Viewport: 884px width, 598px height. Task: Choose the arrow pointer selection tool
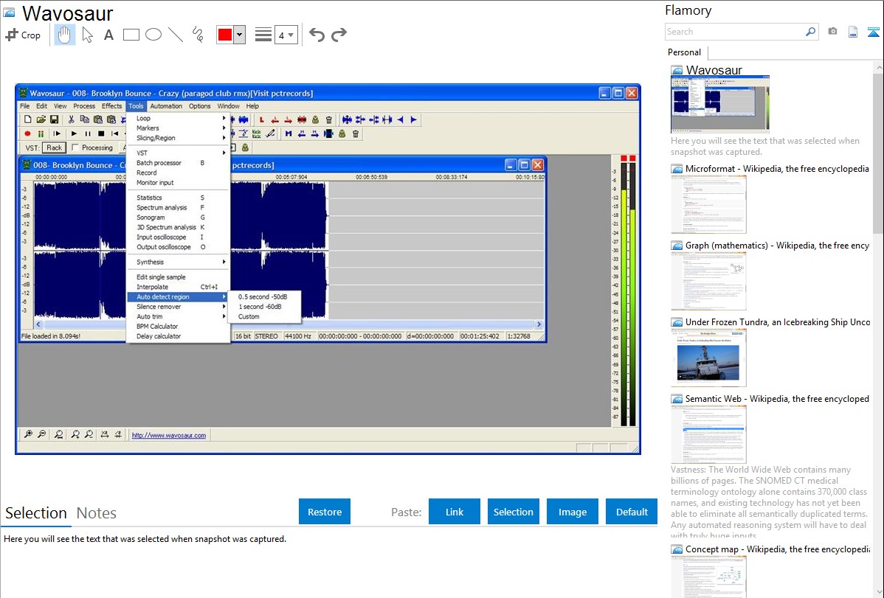coord(87,35)
